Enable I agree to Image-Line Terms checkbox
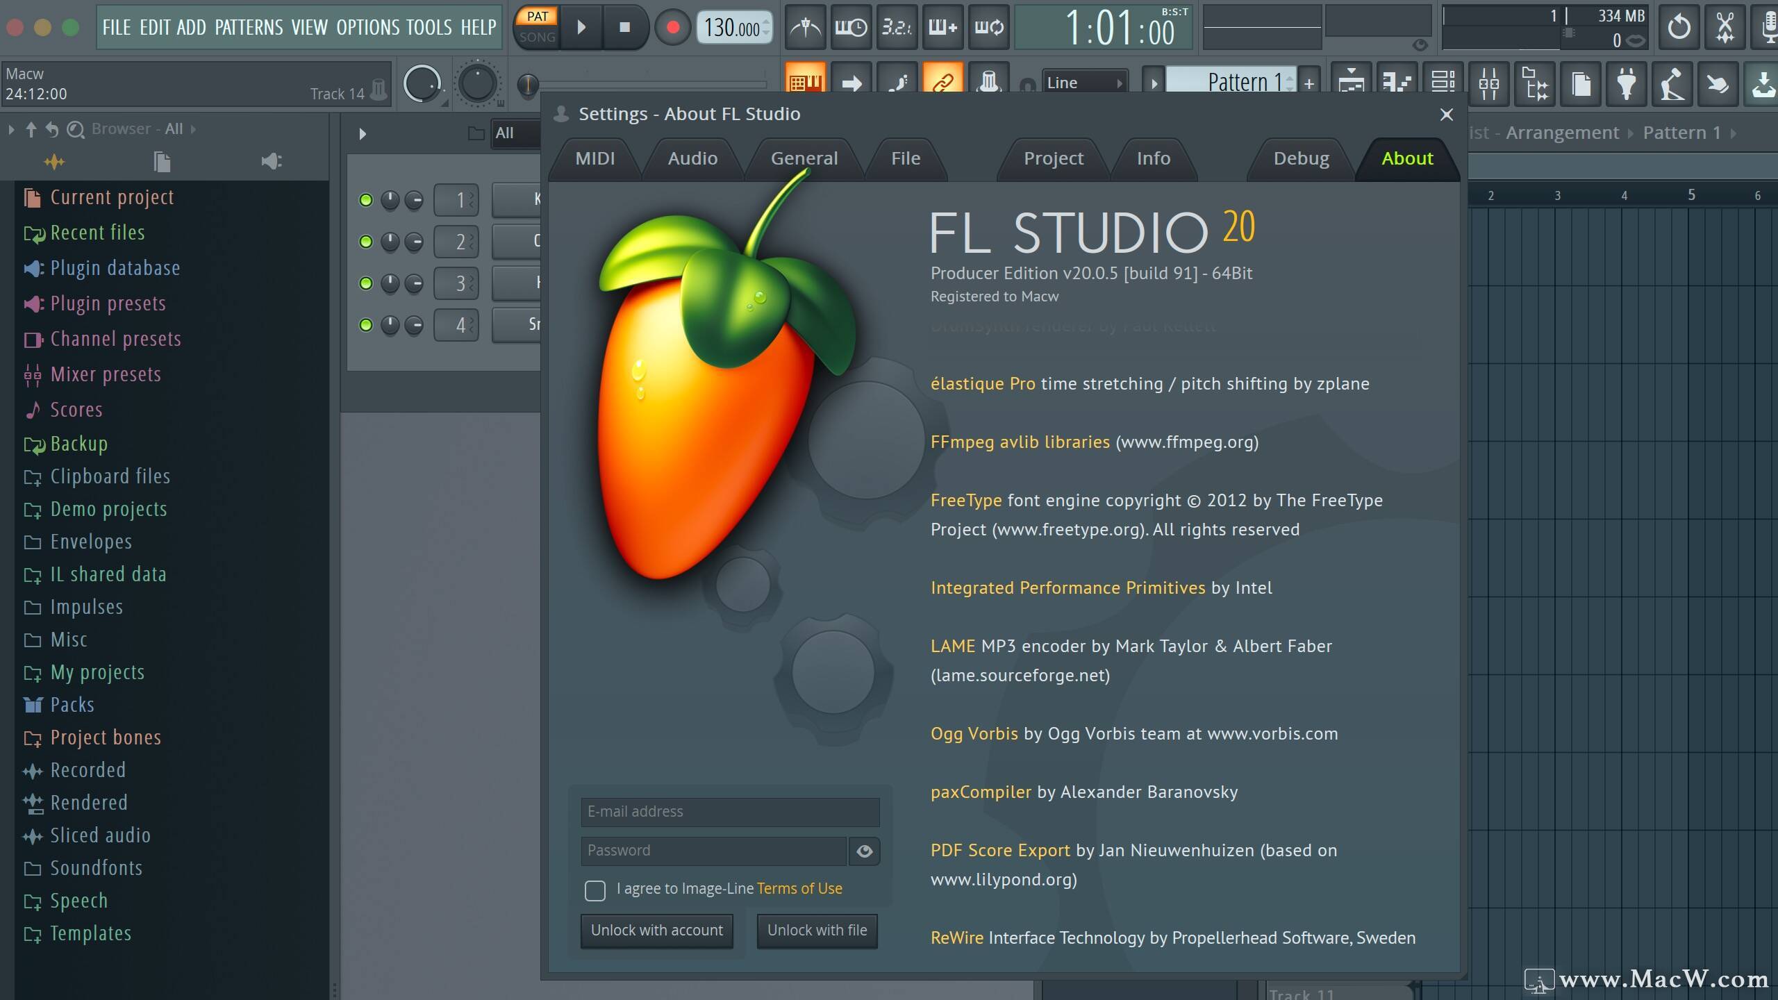Image resolution: width=1778 pixels, height=1000 pixels. [x=594, y=889]
